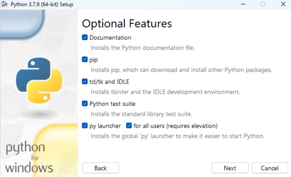
Task: Disable the py launcher checkbox
Action: [85, 126]
